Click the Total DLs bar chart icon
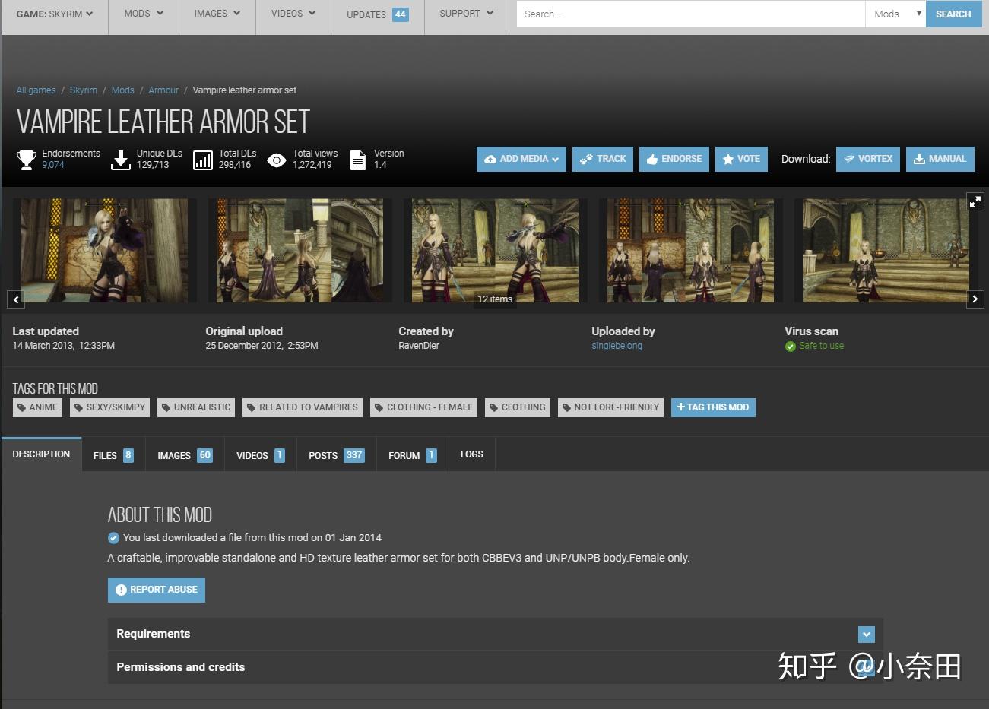Viewport: 989px width, 709px height. 203,160
